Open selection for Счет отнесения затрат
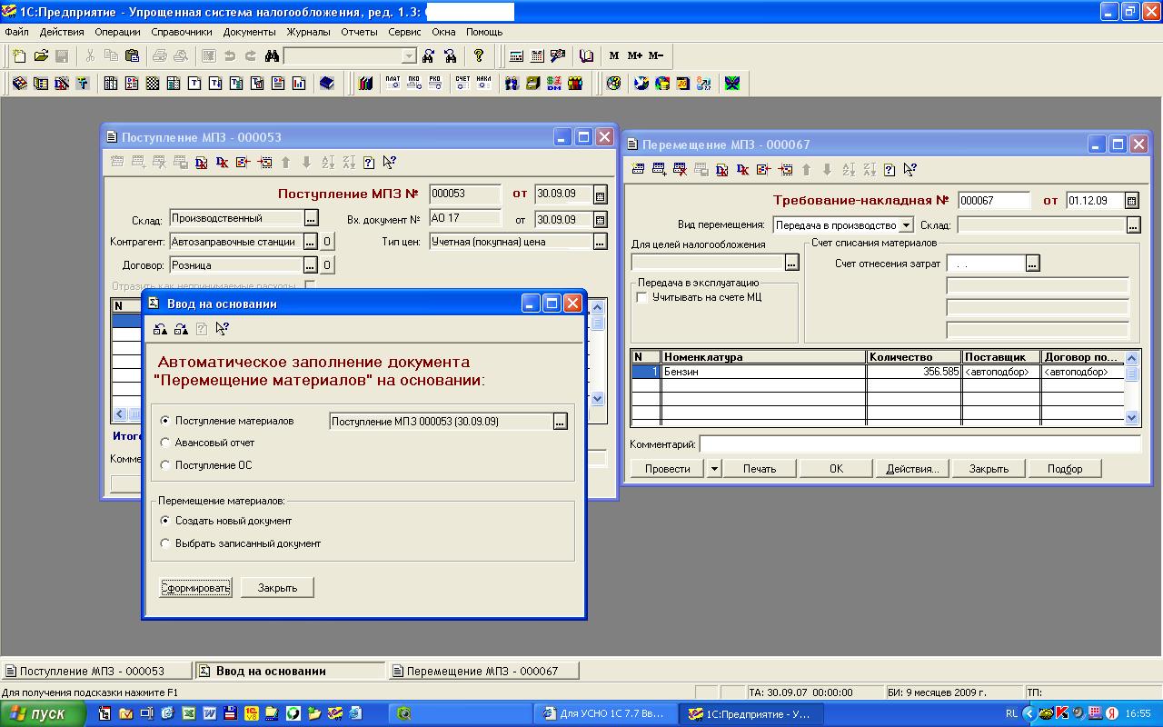This screenshot has width=1163, height=727. (1032, 264)
